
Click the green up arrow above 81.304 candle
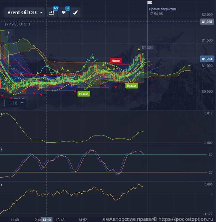click(x=138, y=49)
